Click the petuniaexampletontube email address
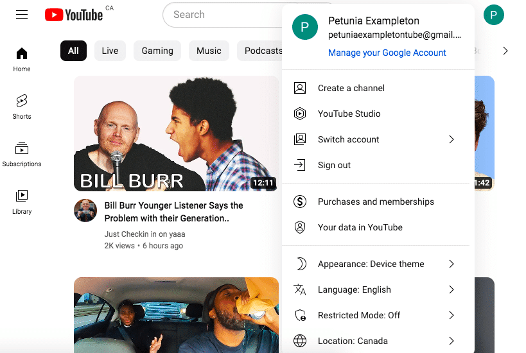The image size is (526, 353). click(394, 35)
